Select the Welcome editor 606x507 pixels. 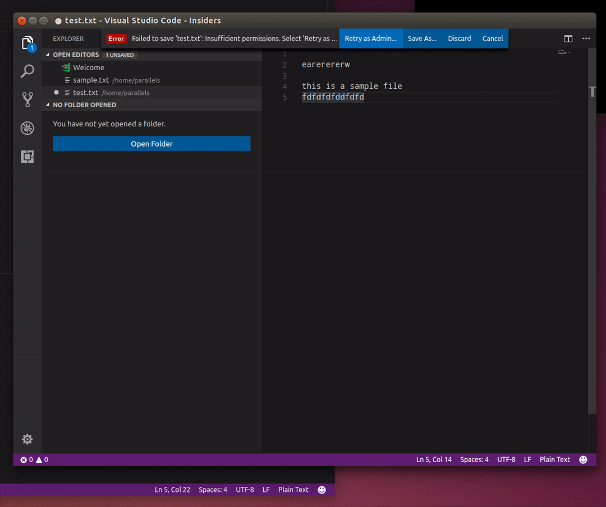[152, 67]
